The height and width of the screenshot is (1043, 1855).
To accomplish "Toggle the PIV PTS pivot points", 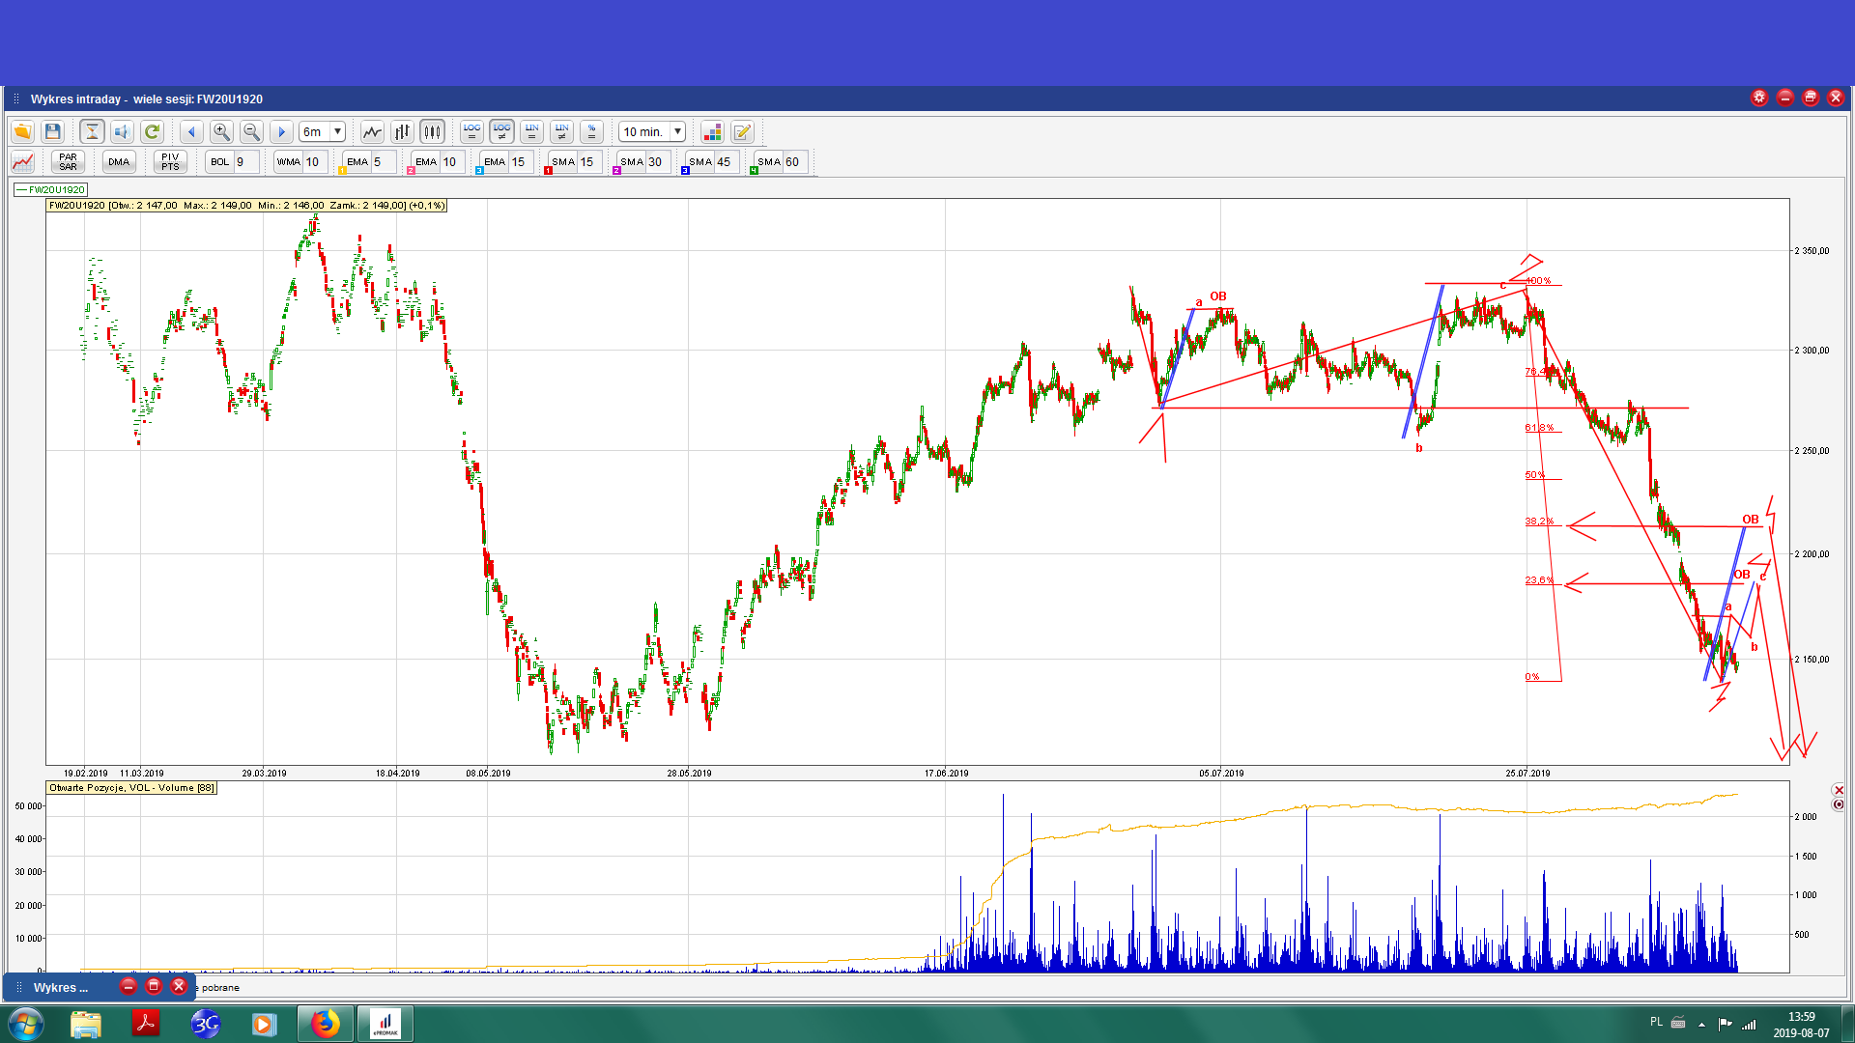I will click(x=170, y=161).
